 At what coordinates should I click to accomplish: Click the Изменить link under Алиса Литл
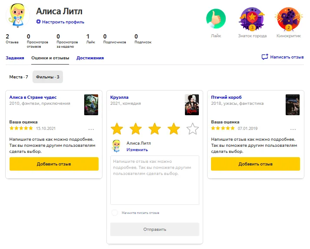[137, 149]
